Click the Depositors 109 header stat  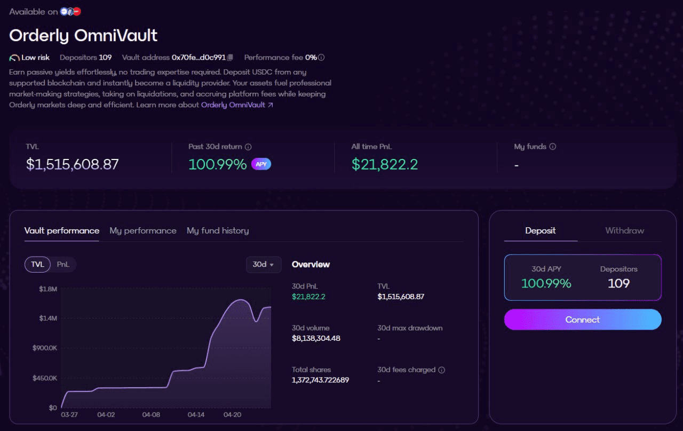85,58
